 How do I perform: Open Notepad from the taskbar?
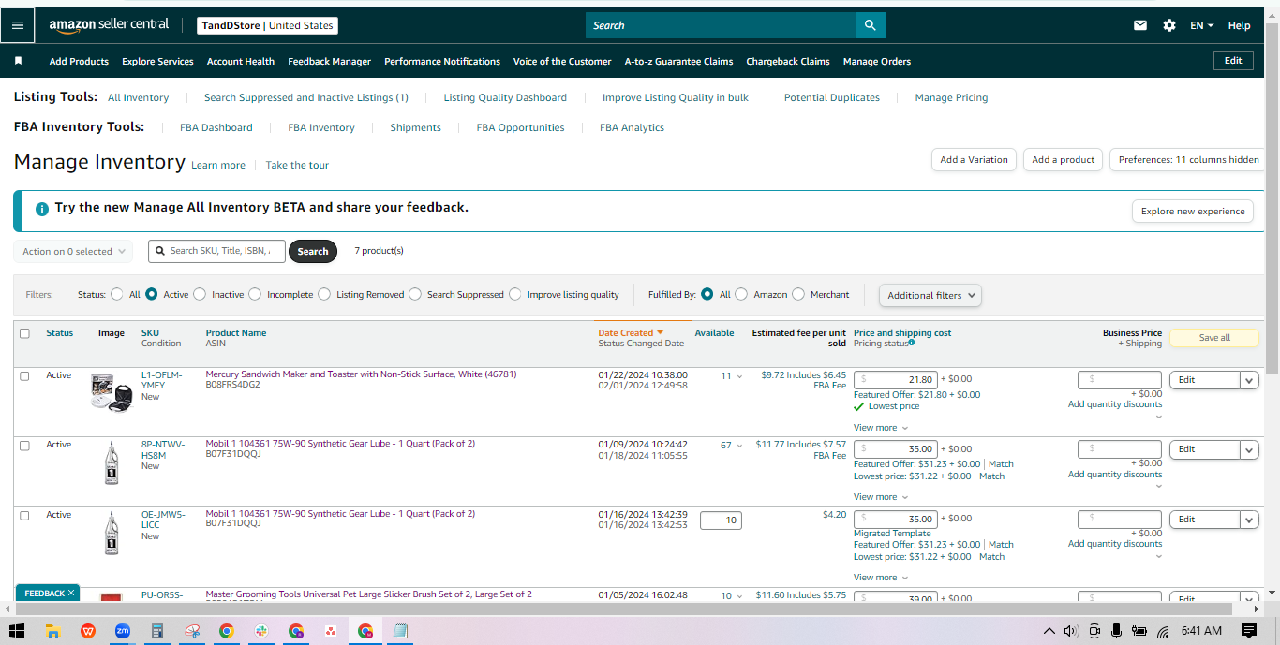400,631
